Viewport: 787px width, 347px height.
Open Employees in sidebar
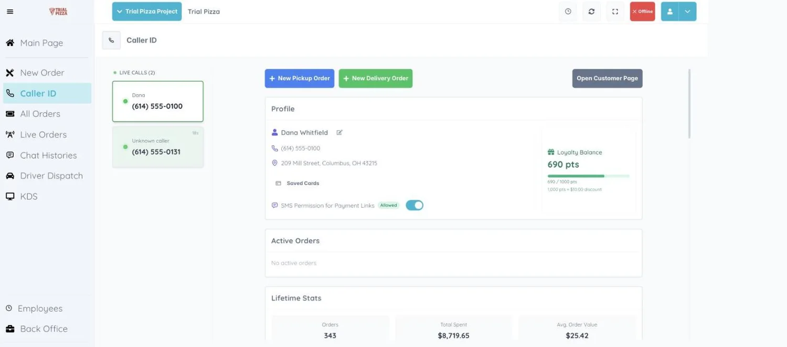[x=47, y=308]
